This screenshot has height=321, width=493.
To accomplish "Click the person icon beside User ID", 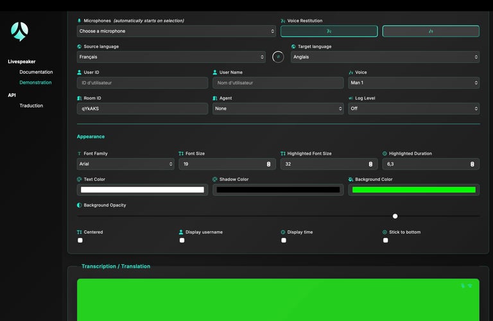I will (x=79, y=73).
